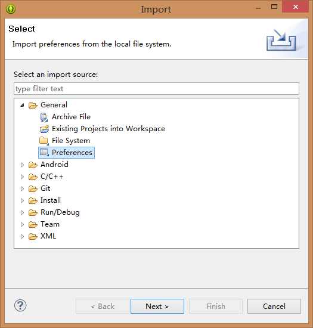The image size is (313, 328).
Task: Open help via the question mark icon
Action: tap(20, 305)
